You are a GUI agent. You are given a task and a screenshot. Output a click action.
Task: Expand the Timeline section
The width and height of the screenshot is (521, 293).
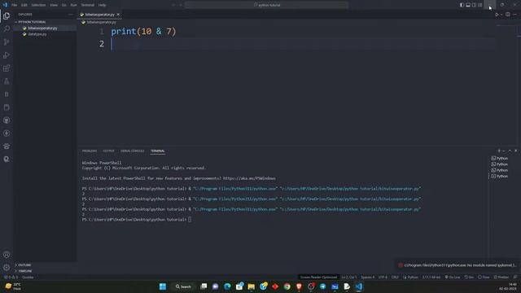pyautogui.click(x=24, y=271)
